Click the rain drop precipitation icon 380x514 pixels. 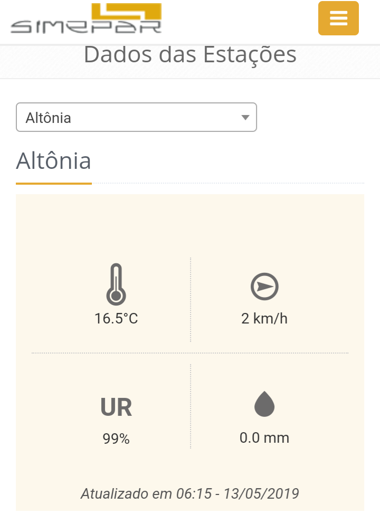pos(264,404)
